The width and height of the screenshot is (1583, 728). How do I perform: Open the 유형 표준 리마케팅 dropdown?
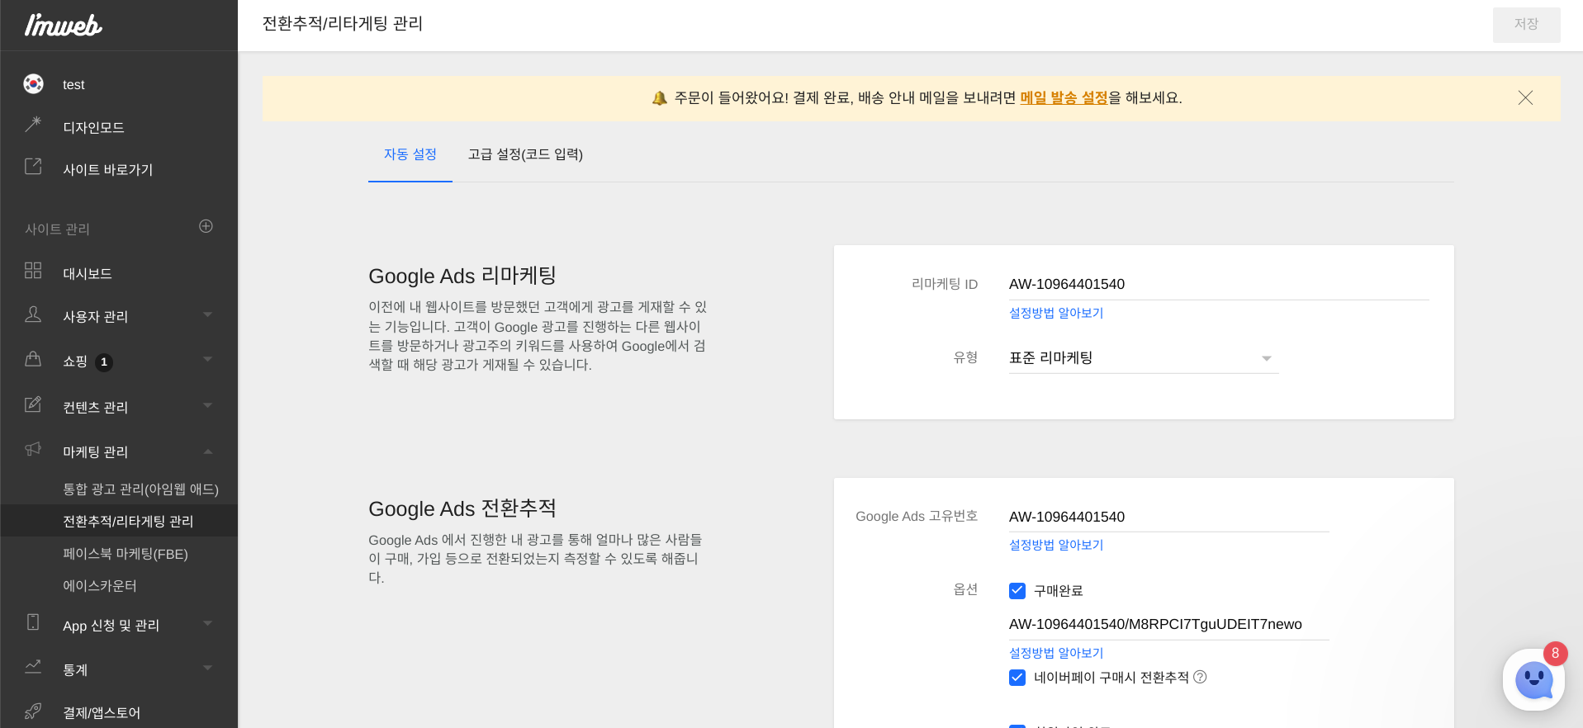click(x=1144, y=358)
